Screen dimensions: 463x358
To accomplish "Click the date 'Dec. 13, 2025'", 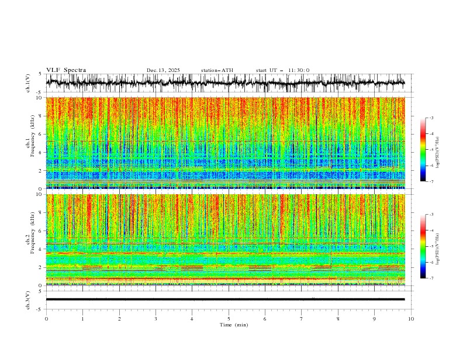I will pos(163,70).
